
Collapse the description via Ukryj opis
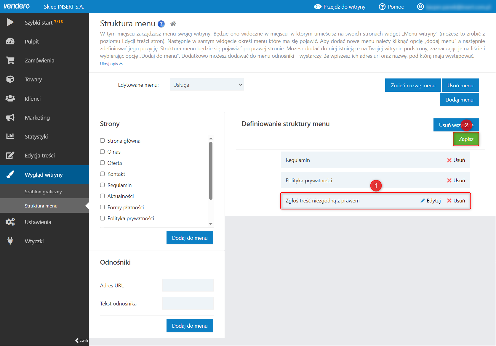(x=111, y=64)
